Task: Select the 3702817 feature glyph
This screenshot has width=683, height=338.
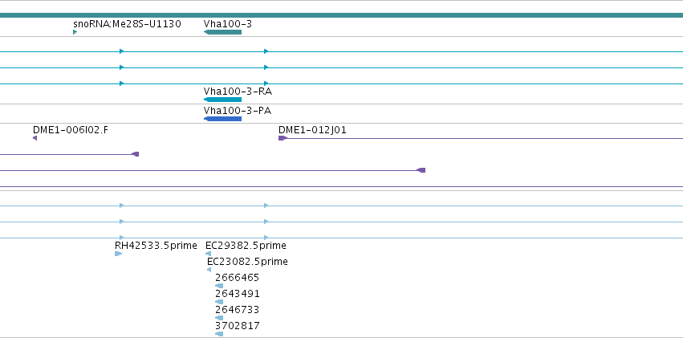Action: coord(219,334)
